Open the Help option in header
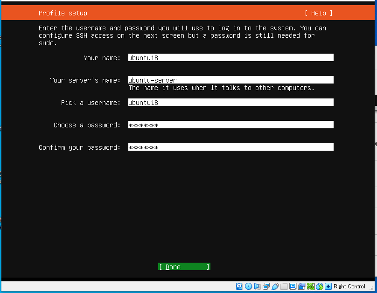This screenshot has width=377, height=293. (319, 13)
